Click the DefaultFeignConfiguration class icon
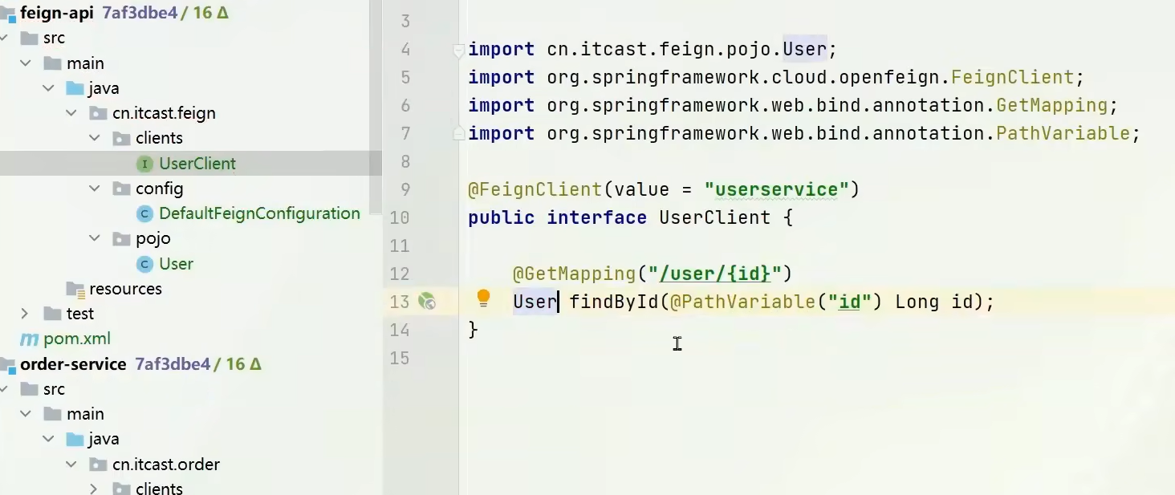The width and height of the screenshot is (1175, 495). (145, 213)
